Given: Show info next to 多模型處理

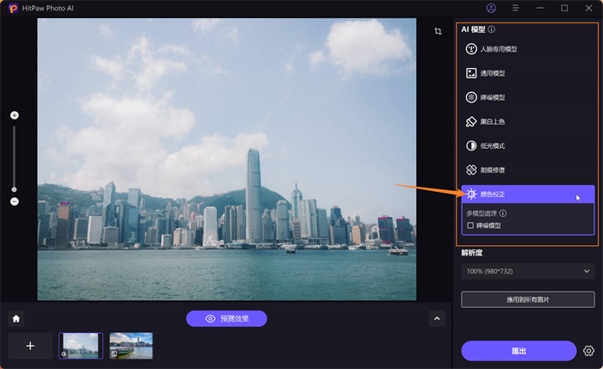Looking at the screenshot, I should coord(502,213).
